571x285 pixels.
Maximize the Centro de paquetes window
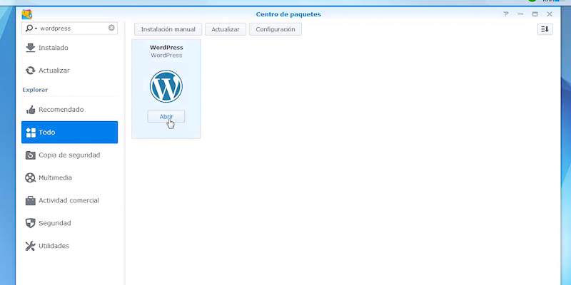(535, 14)
